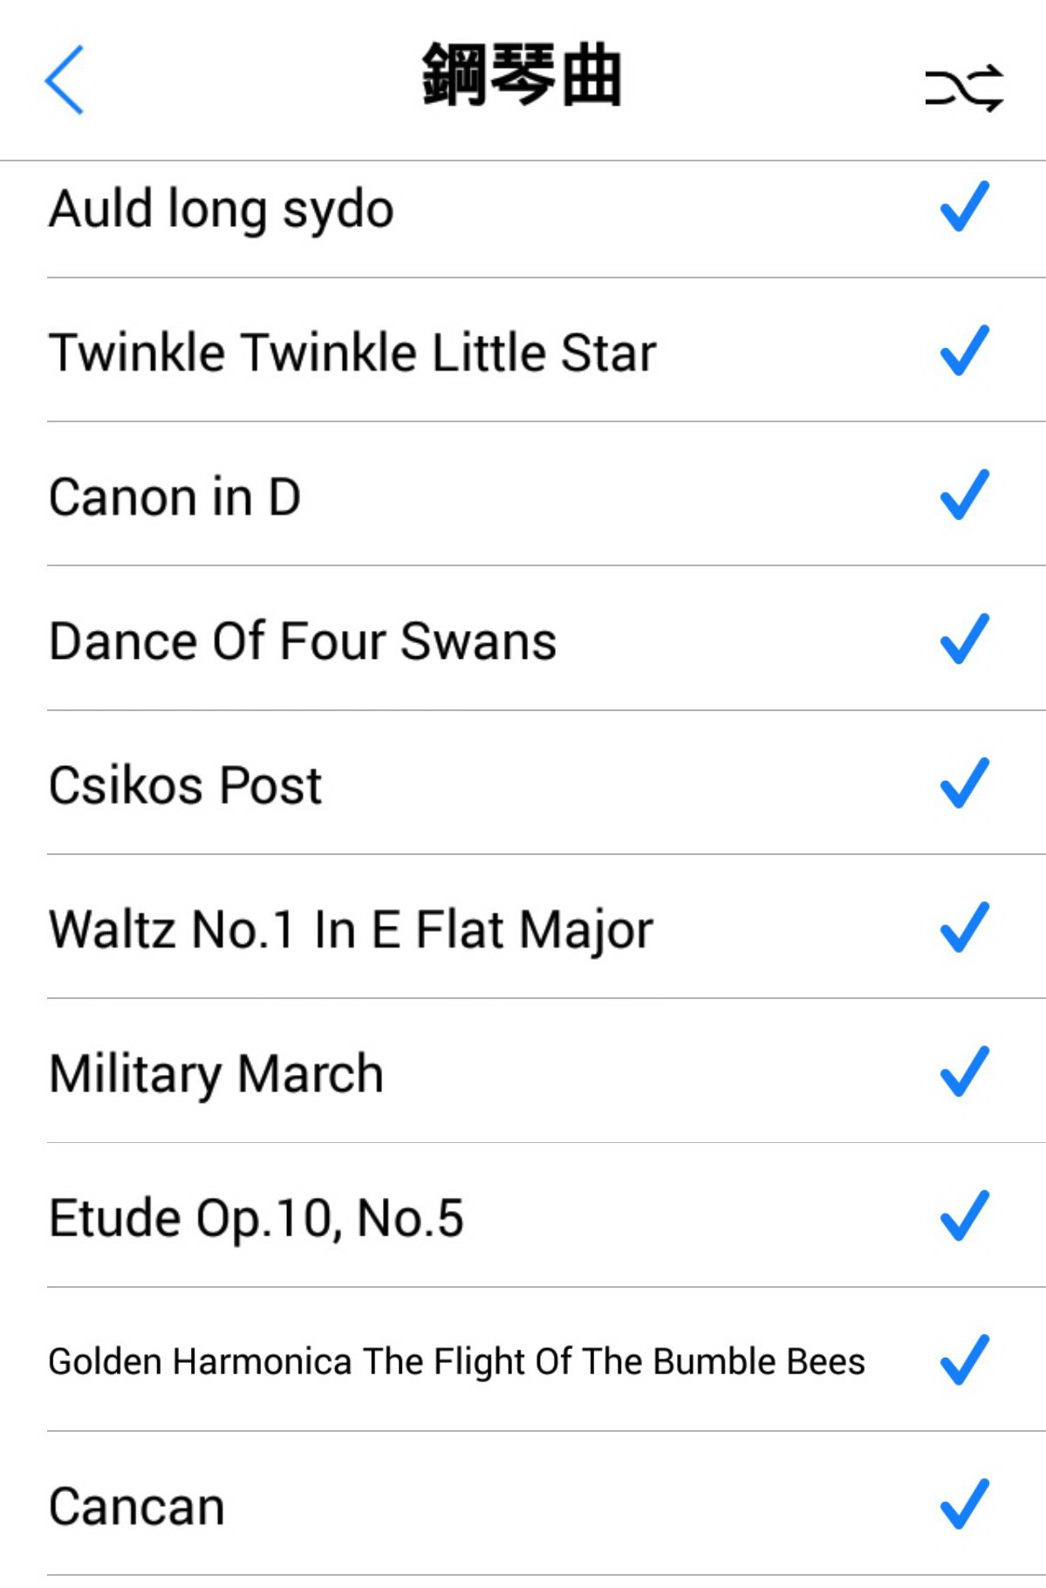Uncheck the Cancan checkmark

coord(964,1503)
